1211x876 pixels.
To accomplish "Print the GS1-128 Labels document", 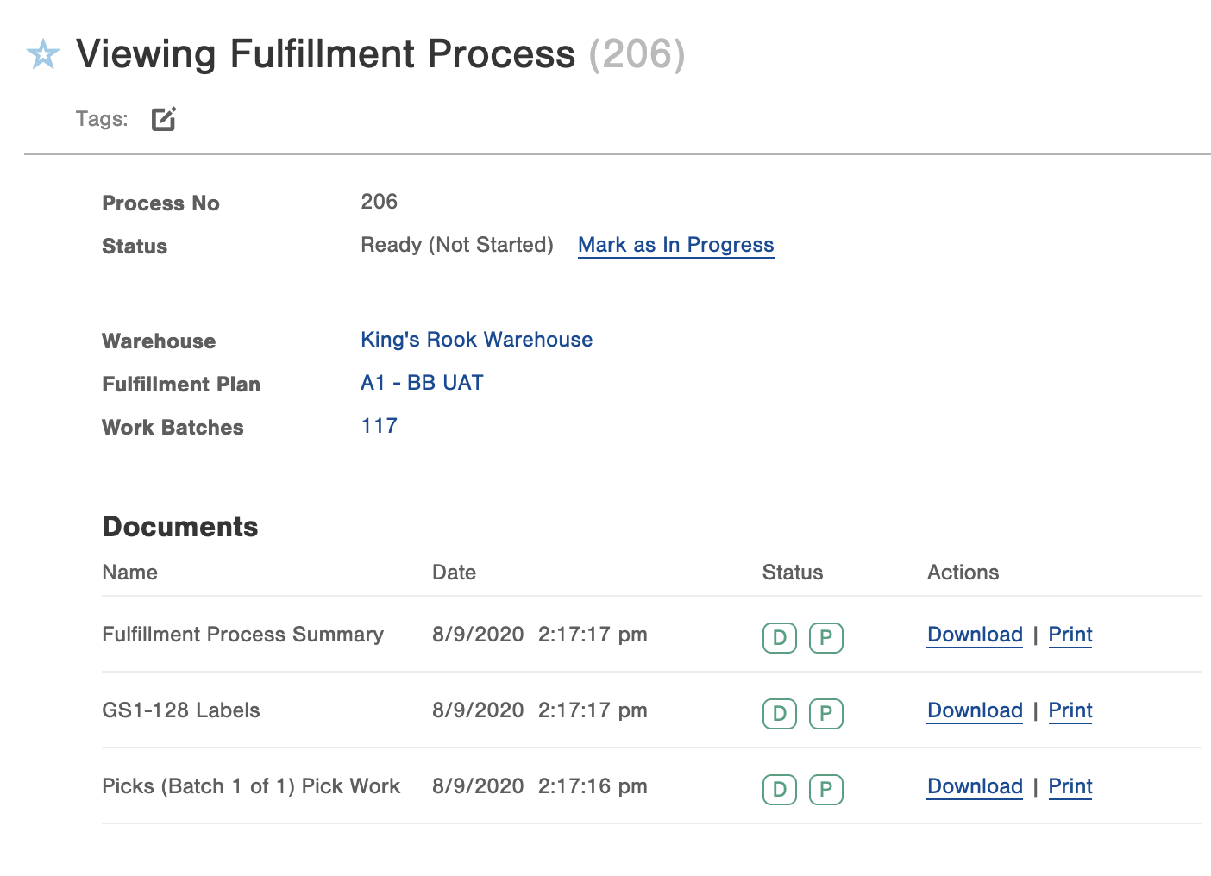I will 1070,710.
